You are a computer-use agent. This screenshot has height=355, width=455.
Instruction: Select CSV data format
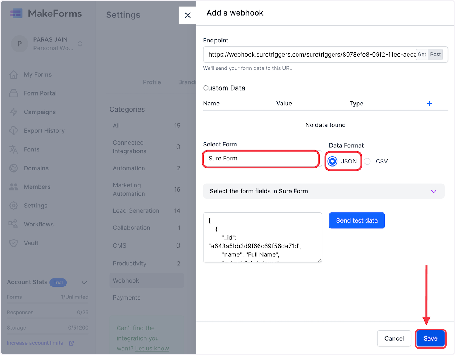click(367, 161)
